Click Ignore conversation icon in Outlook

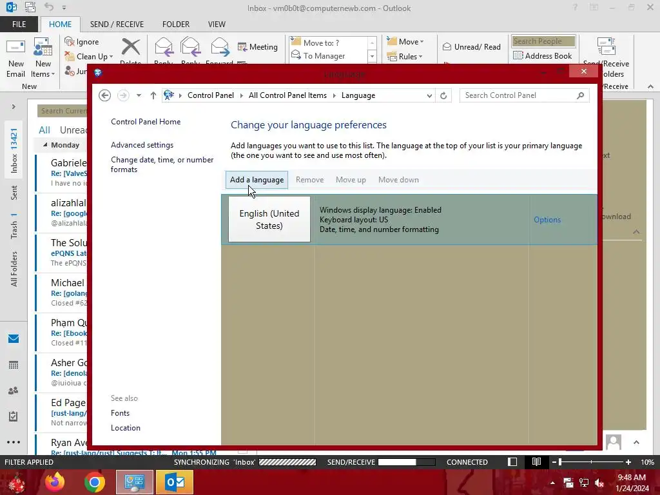tap(69, 41)
